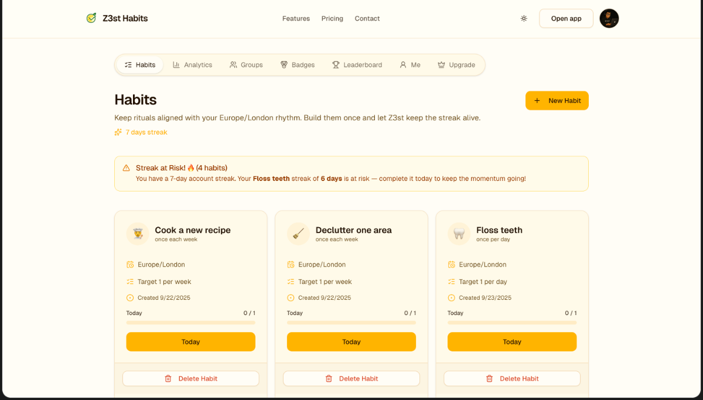Screen dimensions: 703x400
Task: Click the tooth icon on Floss teeth
Action: coord(459,234)
